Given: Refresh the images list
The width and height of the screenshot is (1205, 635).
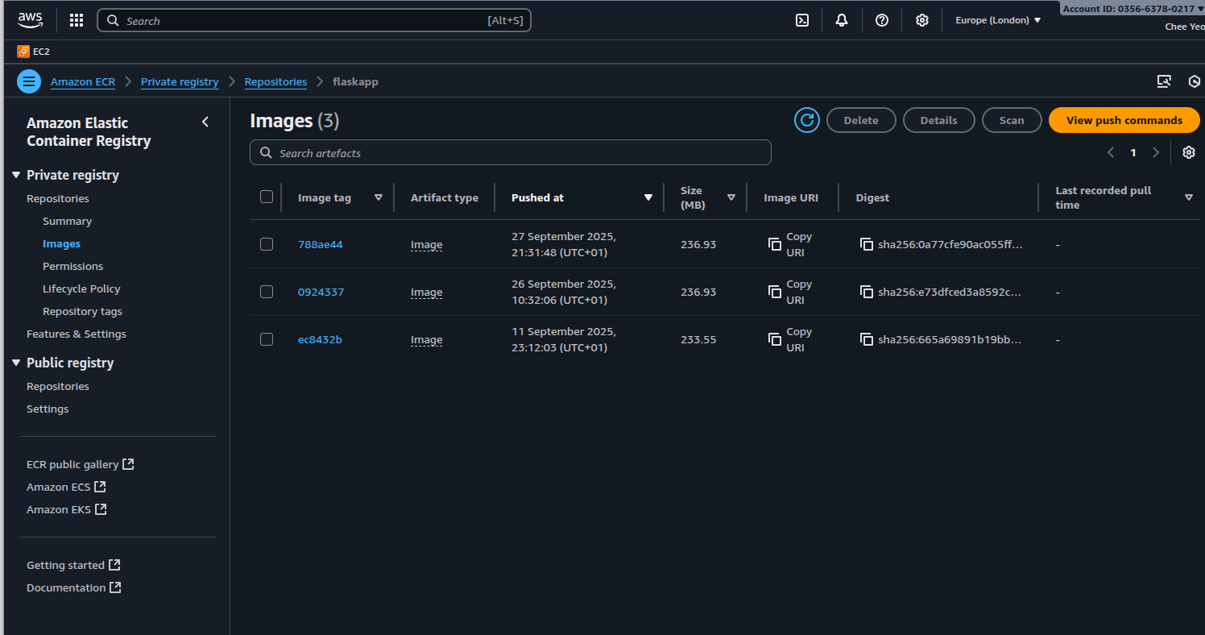Looking at the screenshot, I should (x=806, y=120).
